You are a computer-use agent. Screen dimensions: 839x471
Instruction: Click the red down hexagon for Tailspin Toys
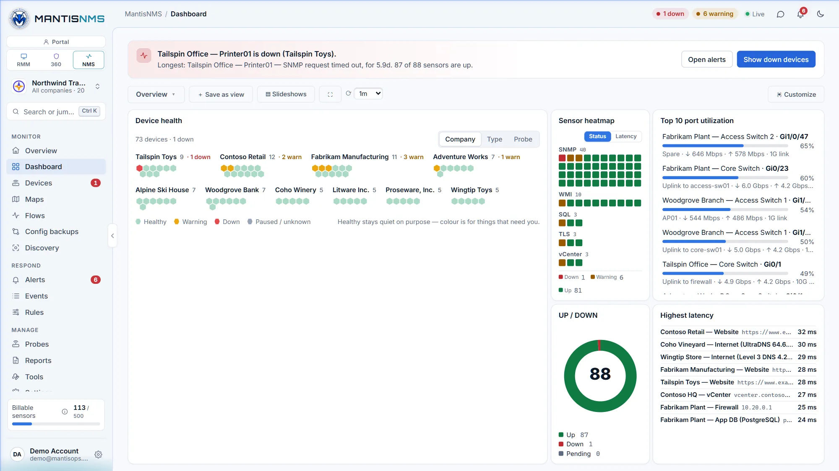pyautogui.click(x=139, y=168)
